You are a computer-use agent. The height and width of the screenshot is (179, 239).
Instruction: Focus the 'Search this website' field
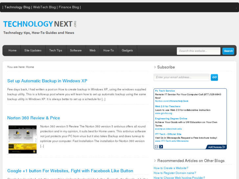click(199, 51)
